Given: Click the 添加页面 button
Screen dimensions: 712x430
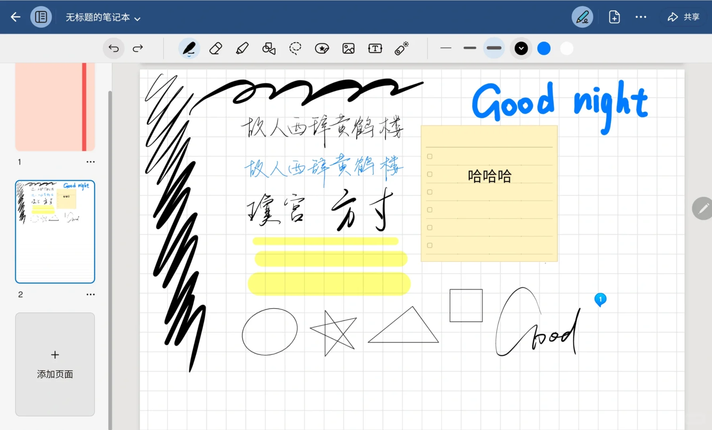Looking at the screenshot, I should tap(55, 364).
